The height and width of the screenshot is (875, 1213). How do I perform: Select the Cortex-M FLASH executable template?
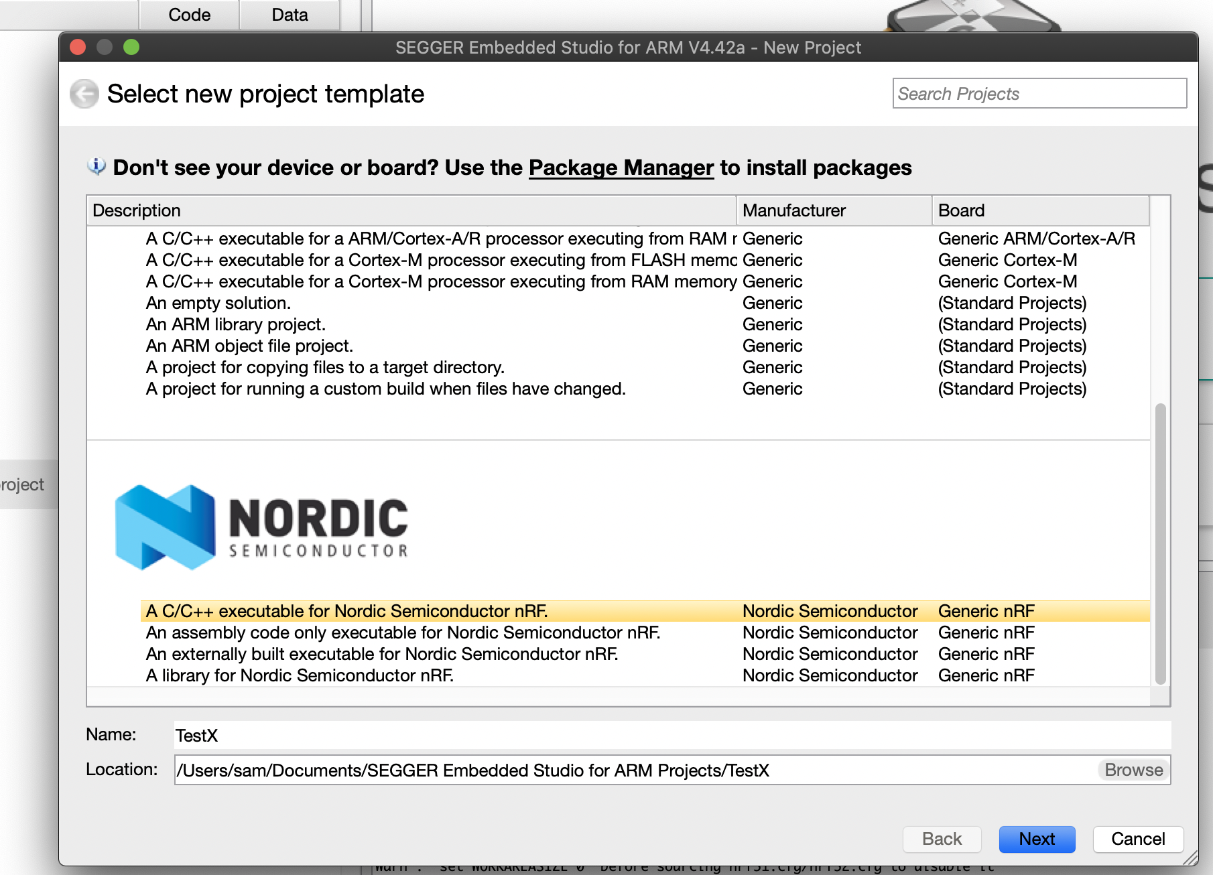pos(440,260)
